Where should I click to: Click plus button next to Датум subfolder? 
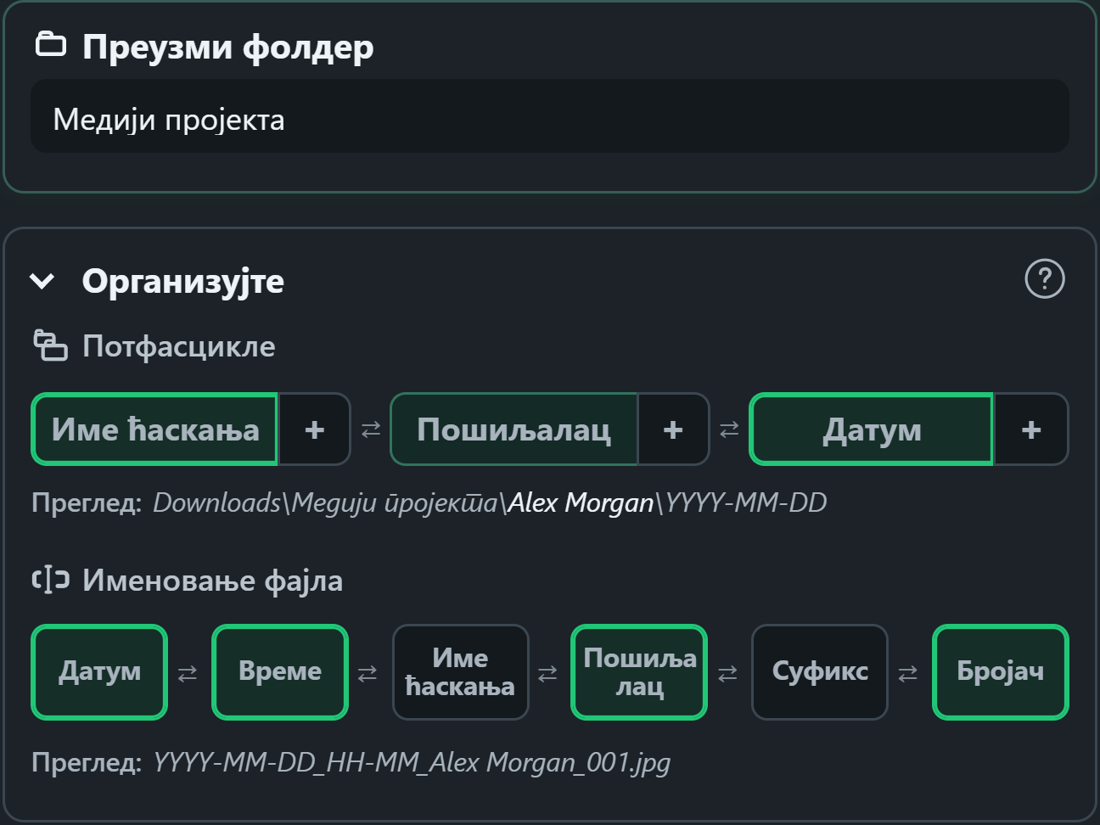pyautogui.click(x=1031, y=429)
